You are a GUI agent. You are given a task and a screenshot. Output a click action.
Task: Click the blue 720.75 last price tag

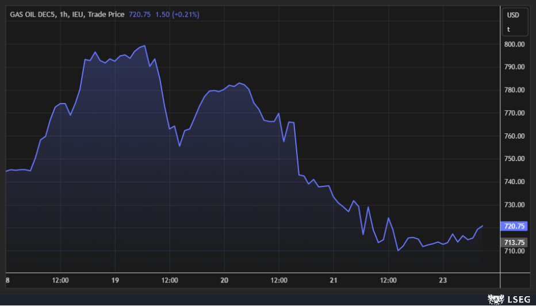pyautogui.click(x=514, y=226)
